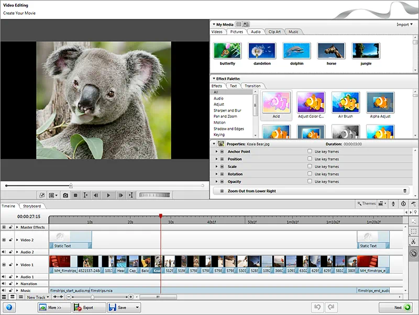Expand the Video 1 track
This screenshot has height=315, width=419.
17,265
